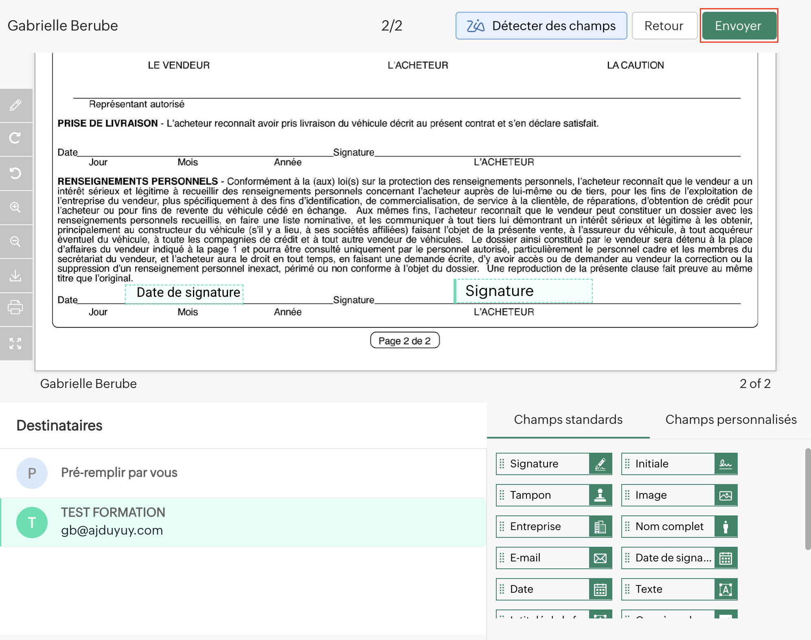Image resolution: width=811 pixels, height=640 pixels.
Task: Zoom in with the magnifier plus icon
Action: point(15,207)
